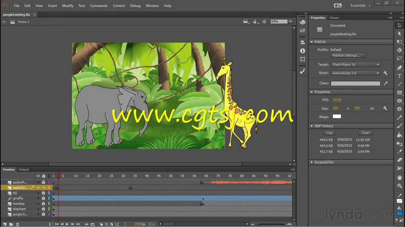Click the Edit class definition pencil icon
405x227 pixels.
click(x=386, y=83)
